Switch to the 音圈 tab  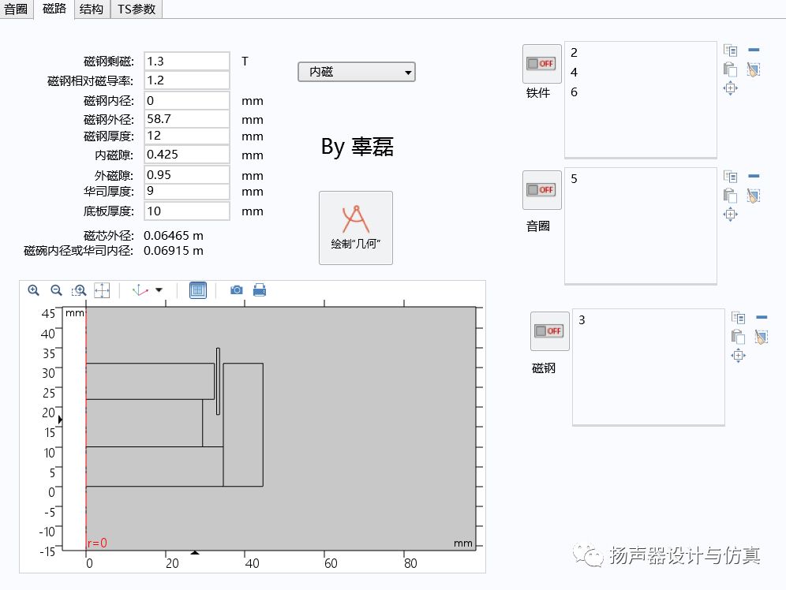click(x=16, y=9)
